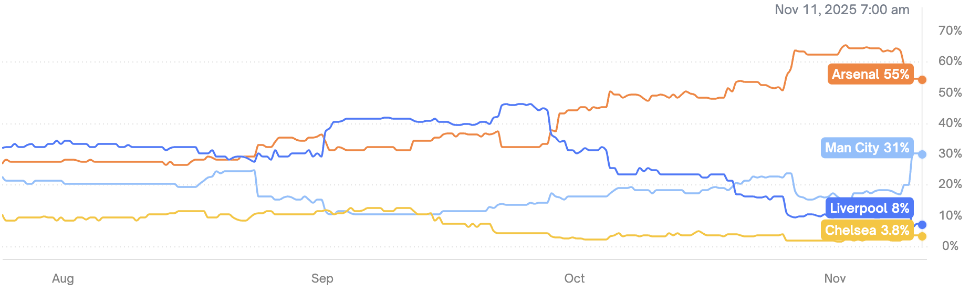Click the 0% y-axis label

(950, 246)
